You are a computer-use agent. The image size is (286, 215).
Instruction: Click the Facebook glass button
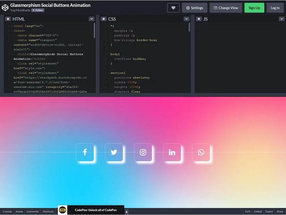85,152
